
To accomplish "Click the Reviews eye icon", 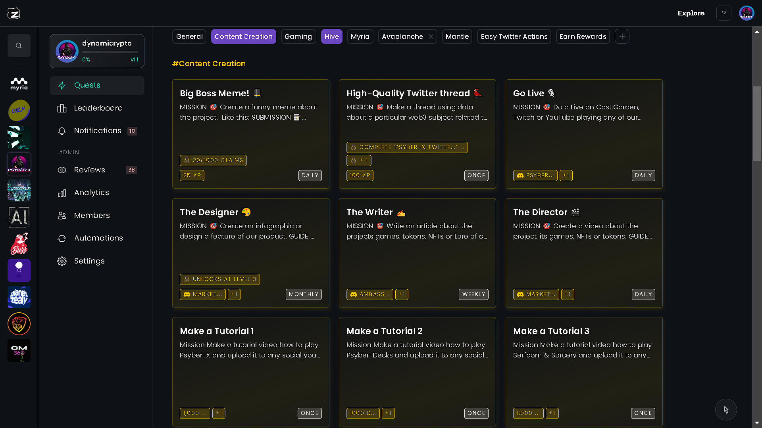I will tap(62, 170).
